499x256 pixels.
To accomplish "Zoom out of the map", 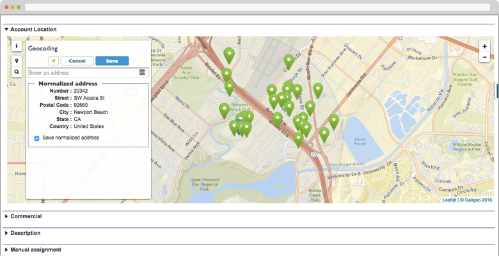I will pos(484,57).
